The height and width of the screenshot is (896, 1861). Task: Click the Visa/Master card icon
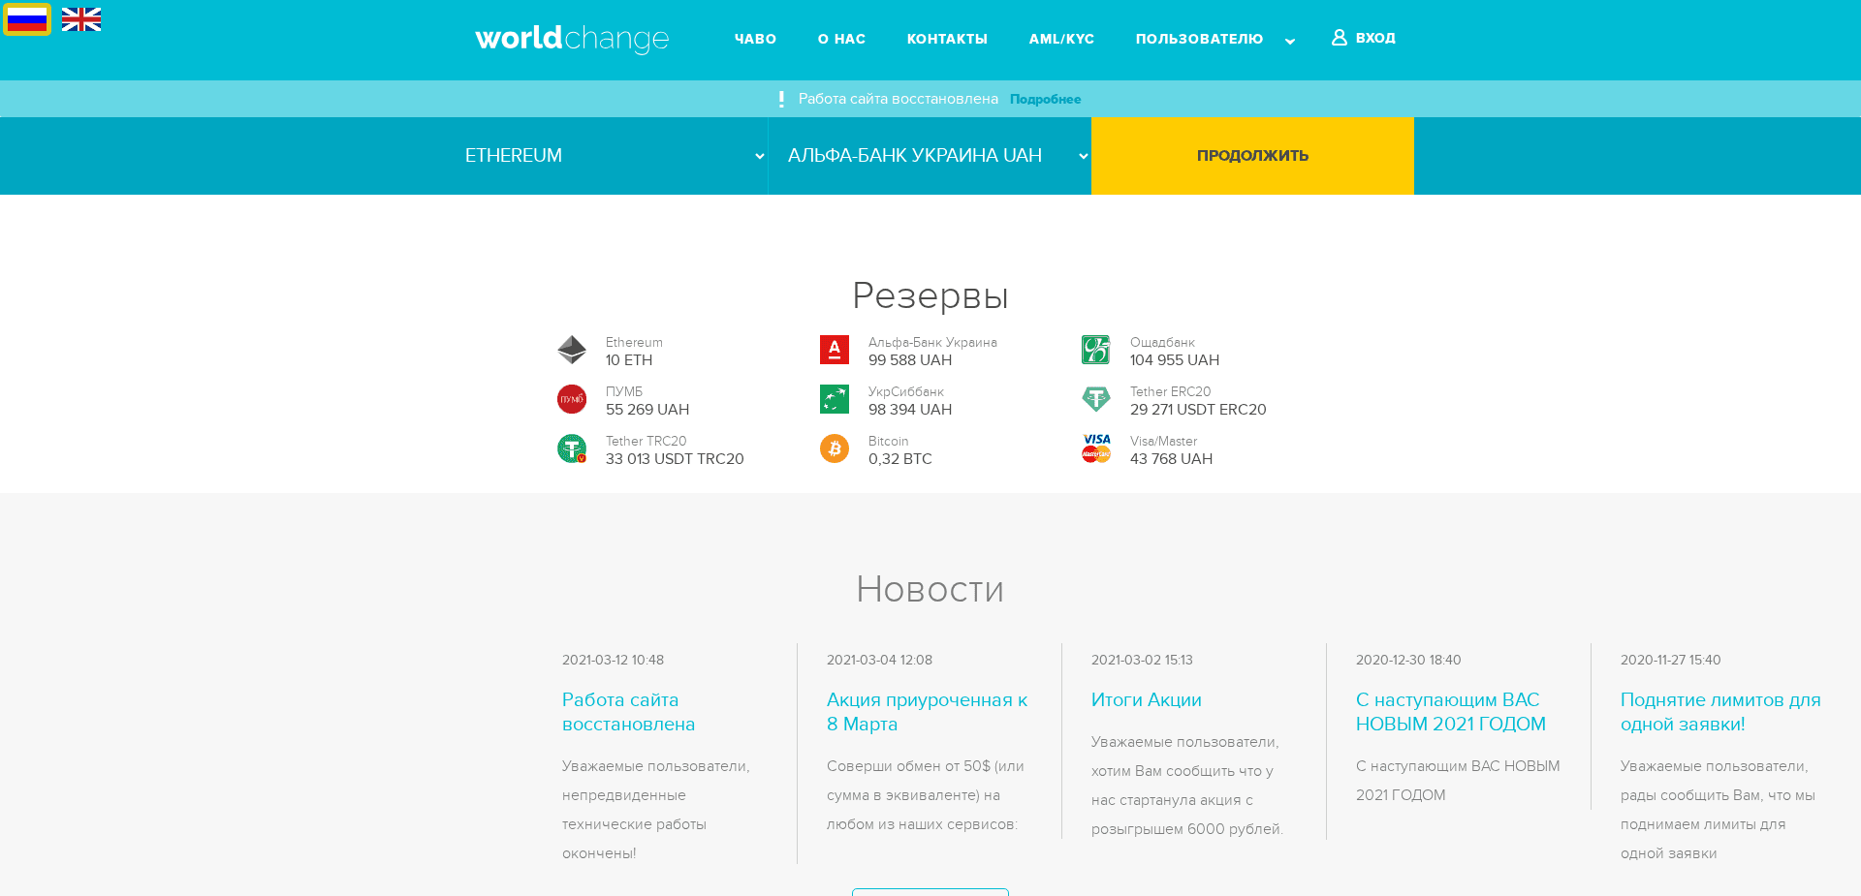point(1095,448)
